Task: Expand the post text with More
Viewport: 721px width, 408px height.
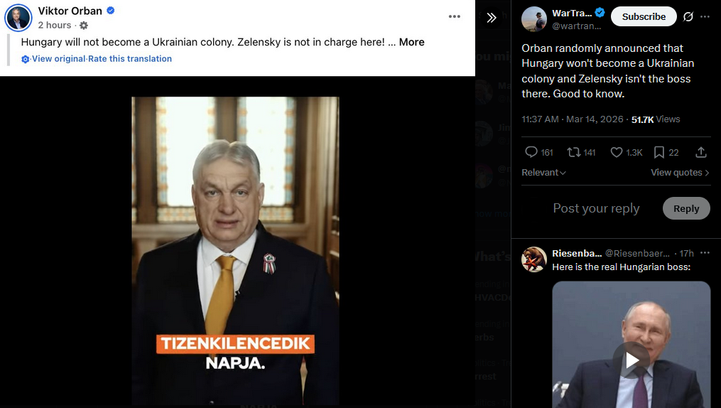Action: pos(411,42)
